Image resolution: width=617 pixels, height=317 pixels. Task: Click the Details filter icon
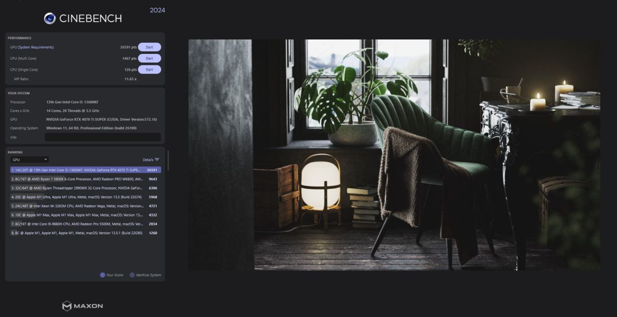tap(157, 160)
